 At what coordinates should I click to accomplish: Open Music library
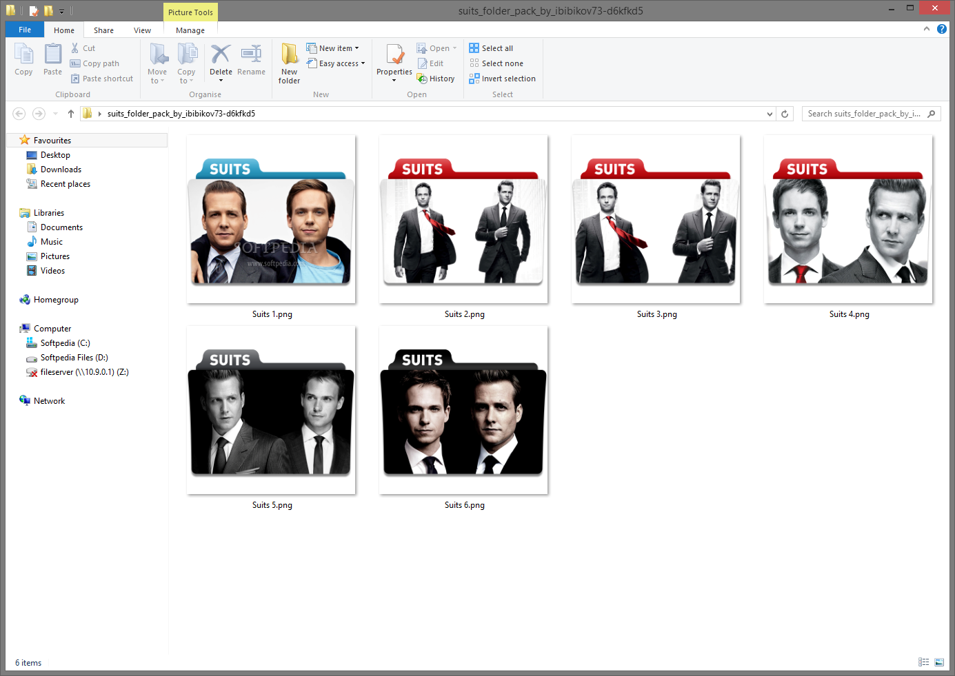click(x=51, y=242)
